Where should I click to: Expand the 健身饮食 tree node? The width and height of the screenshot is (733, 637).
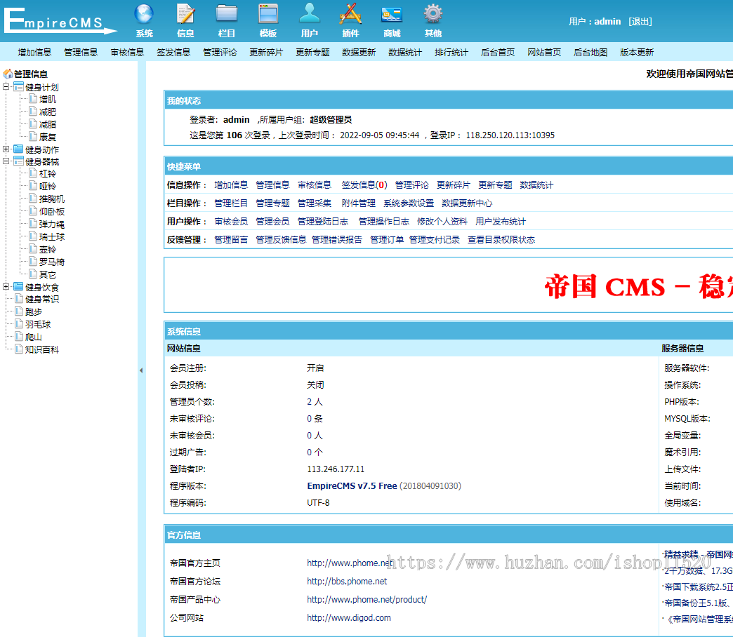(x=6, y=286)
